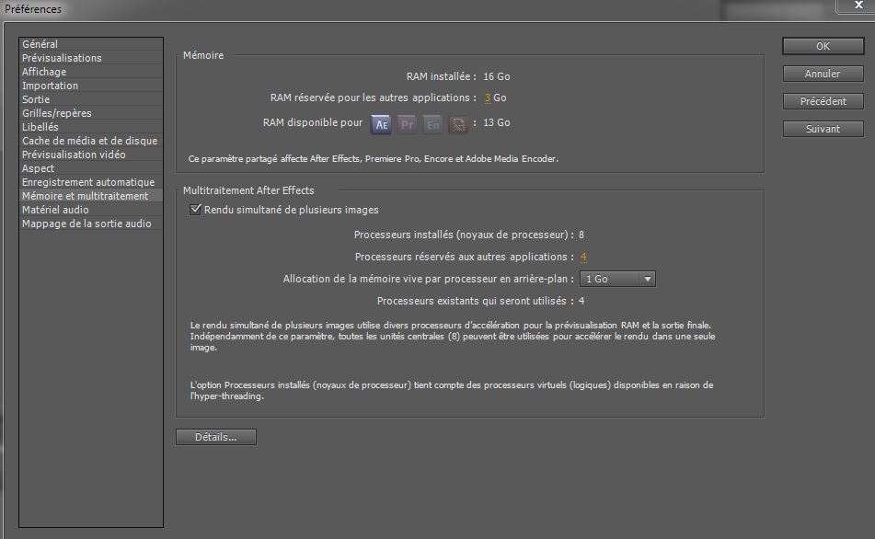Click the Encore (En) icon
The width and height of the screenshot is (875, 539).
pos(432,124)
